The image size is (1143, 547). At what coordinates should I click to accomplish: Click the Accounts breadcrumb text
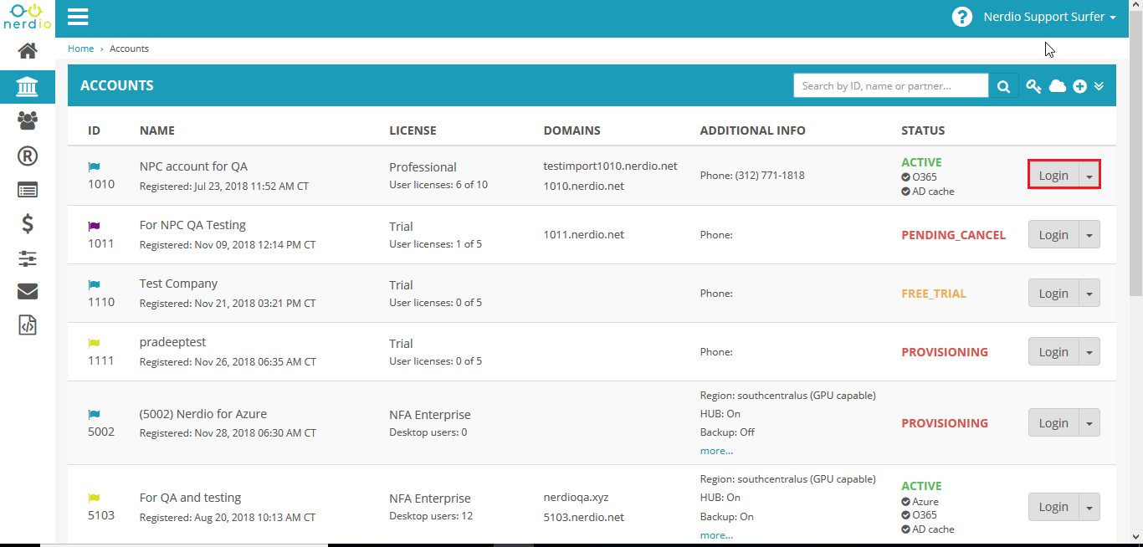[129, 49]
